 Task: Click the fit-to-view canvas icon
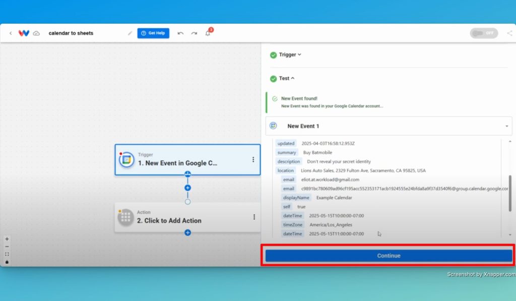[x=7, y=254]
